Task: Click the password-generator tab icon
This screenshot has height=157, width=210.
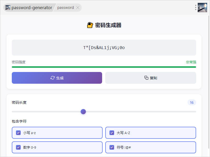Action: tap(8, 8)
